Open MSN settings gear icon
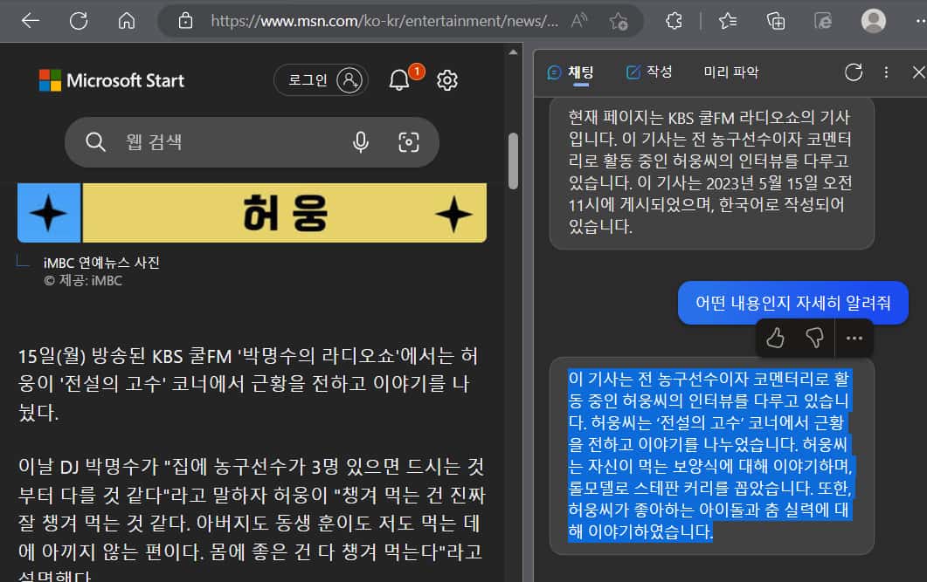The height and width of the screenshot is (582, 927). point(447,79)
